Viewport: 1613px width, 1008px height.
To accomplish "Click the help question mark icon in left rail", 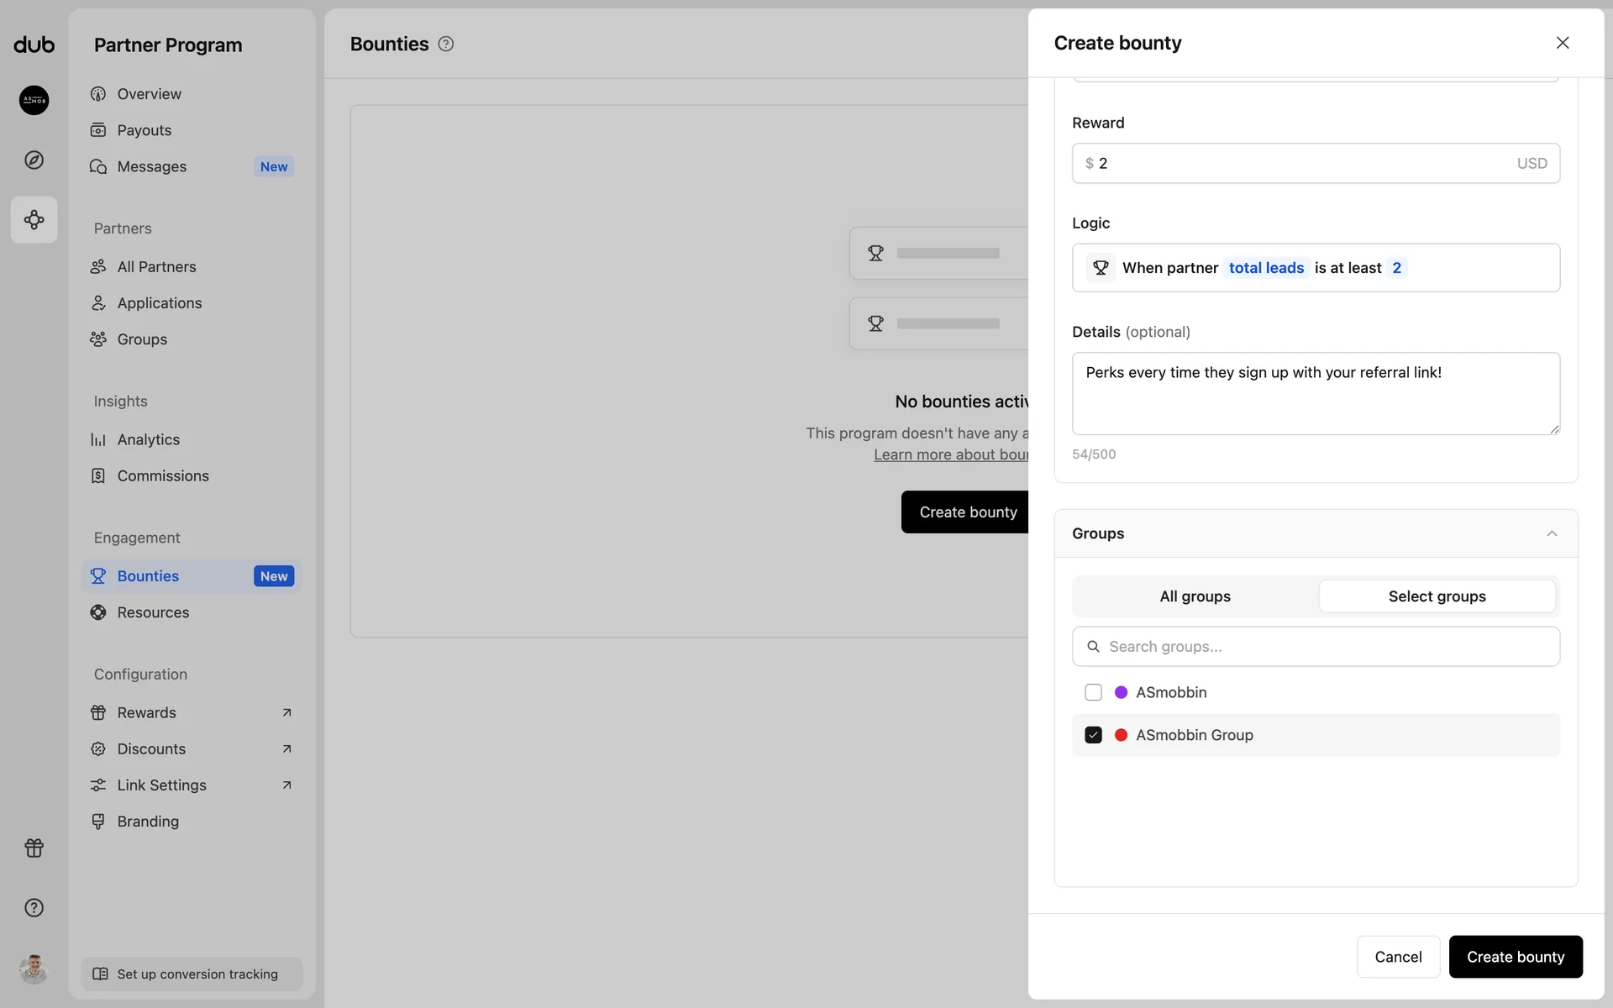I will (x=34, y=907).
